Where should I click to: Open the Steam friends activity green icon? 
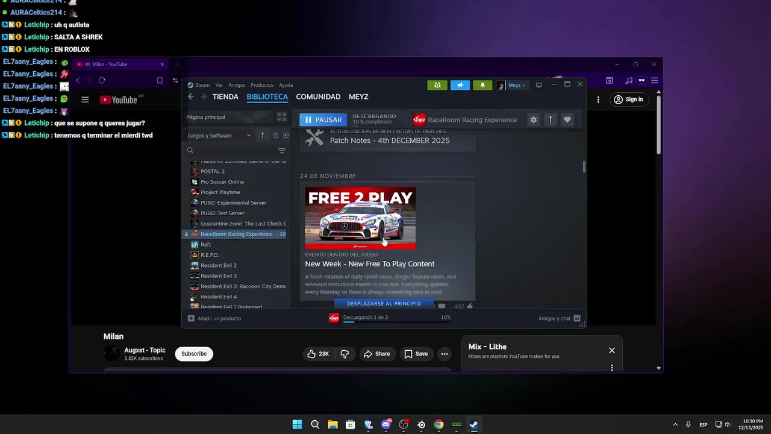click(437, 85)
